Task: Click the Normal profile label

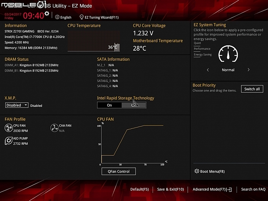Action: (228, 70)
